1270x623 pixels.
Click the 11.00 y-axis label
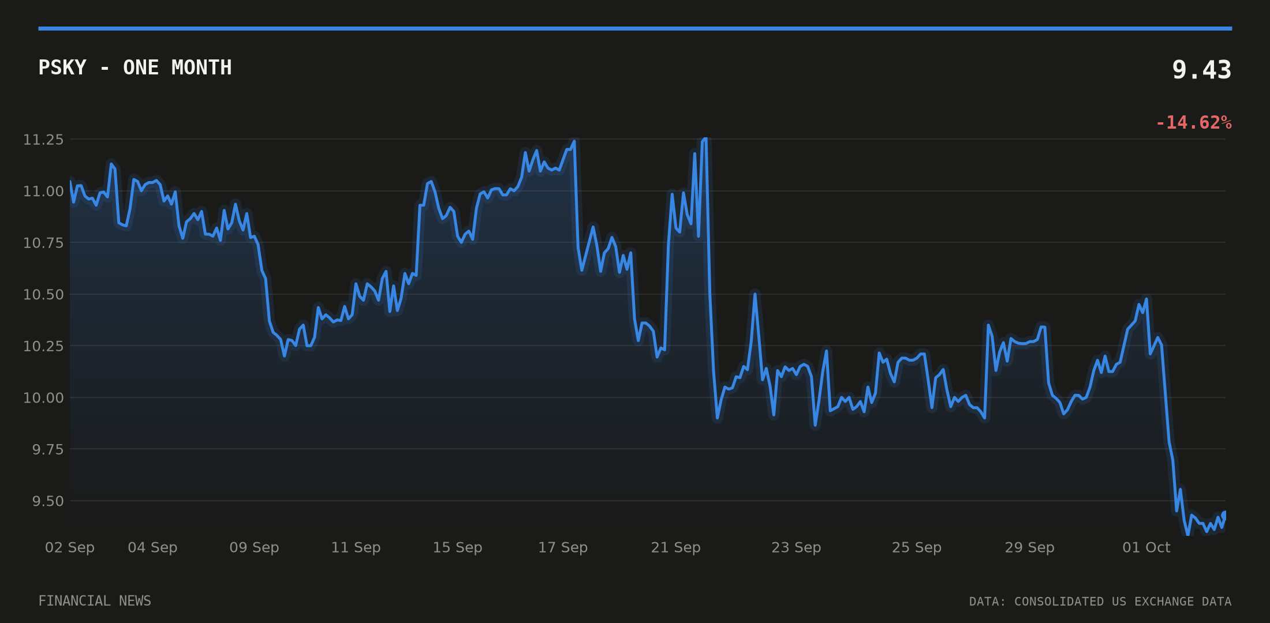(43, 192)
